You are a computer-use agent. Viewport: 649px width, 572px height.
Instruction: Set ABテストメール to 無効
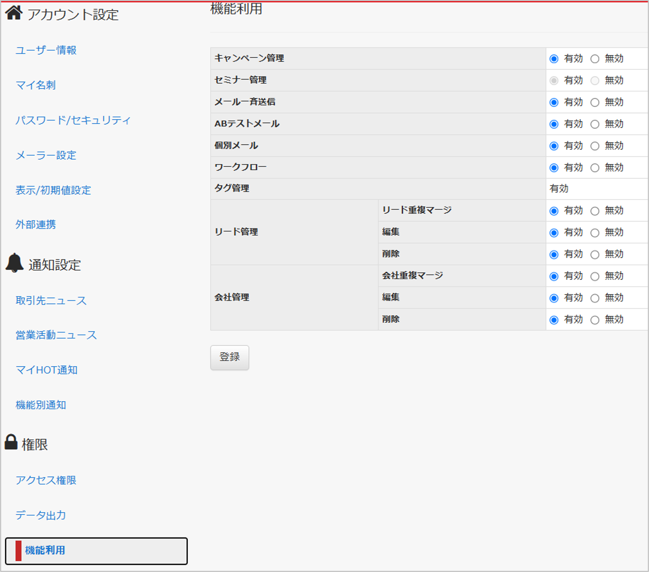[595, 124]
